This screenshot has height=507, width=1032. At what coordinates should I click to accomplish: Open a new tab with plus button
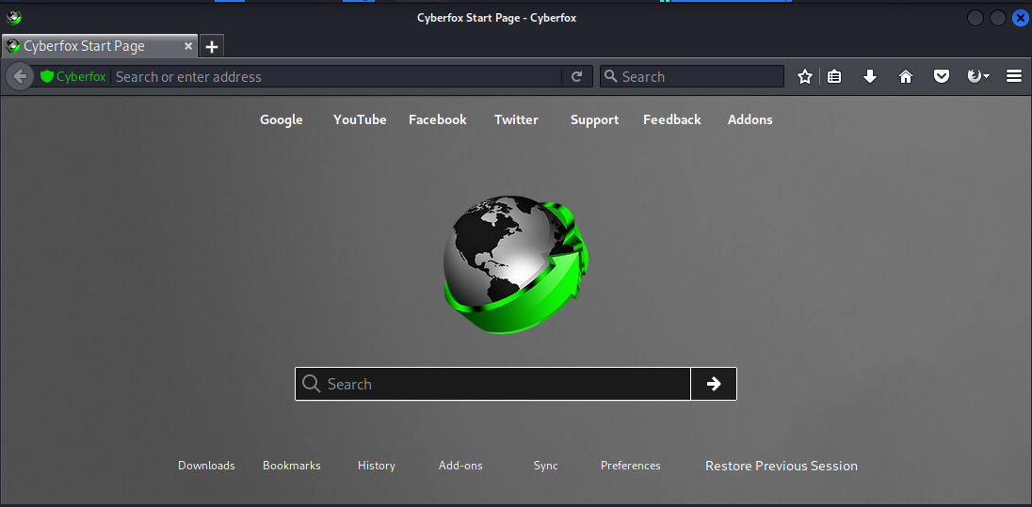point(211,47)
